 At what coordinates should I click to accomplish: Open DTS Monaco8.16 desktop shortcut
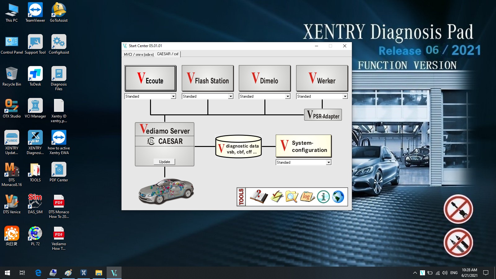[12, 175]
